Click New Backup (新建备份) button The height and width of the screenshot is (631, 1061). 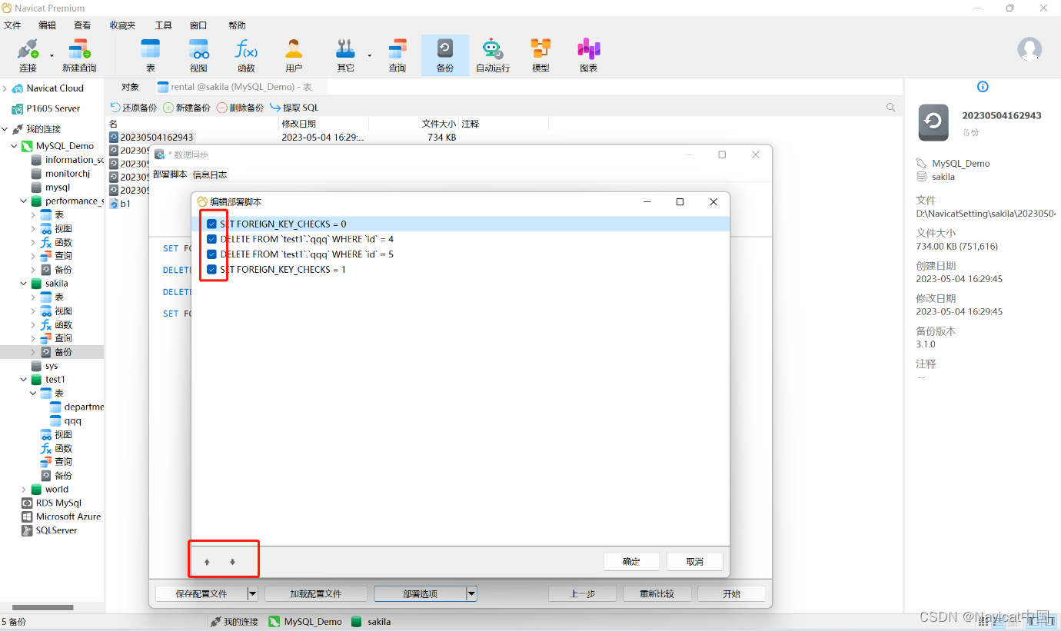[x=187, y=108]
